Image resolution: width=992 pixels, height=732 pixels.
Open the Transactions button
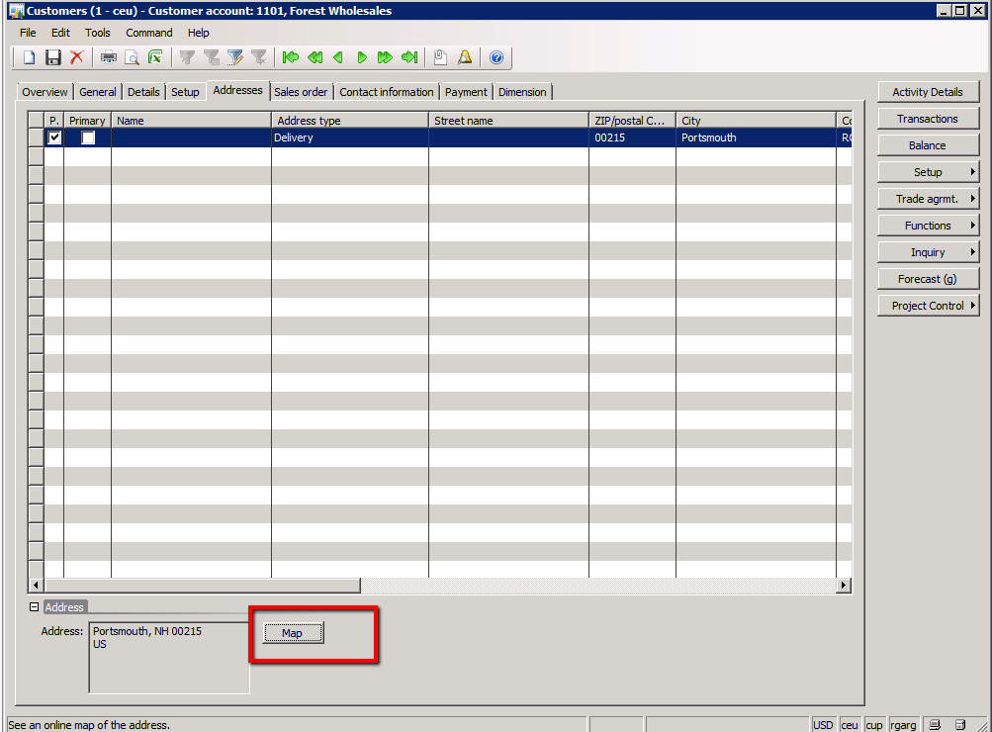[x=928, y=119]
